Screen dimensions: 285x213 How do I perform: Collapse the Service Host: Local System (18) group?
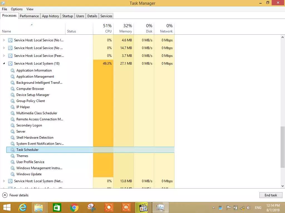coord(4,64)
